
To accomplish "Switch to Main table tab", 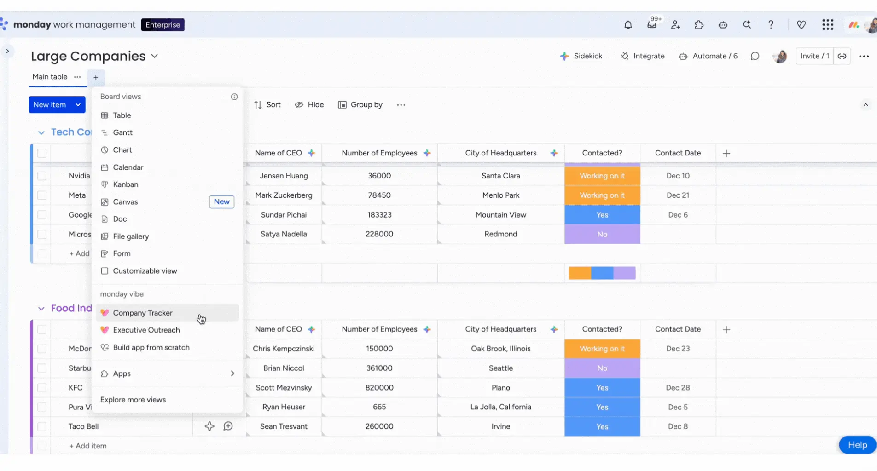I will click(50, 77).
